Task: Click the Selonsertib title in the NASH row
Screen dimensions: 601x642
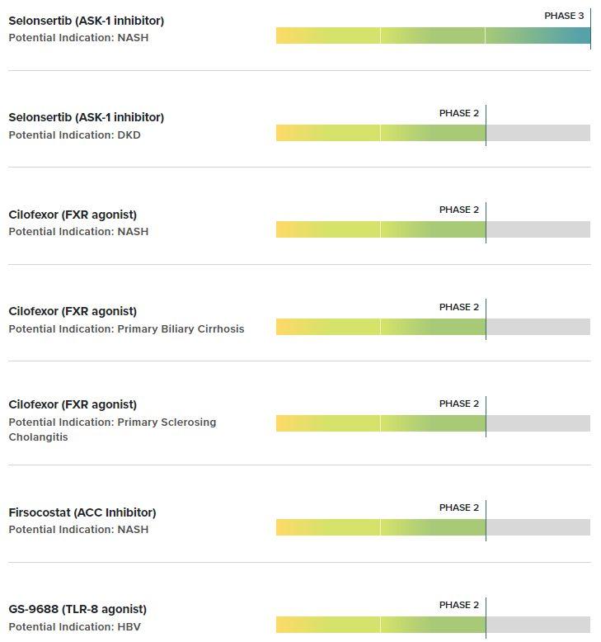Action: click(86, 21)
